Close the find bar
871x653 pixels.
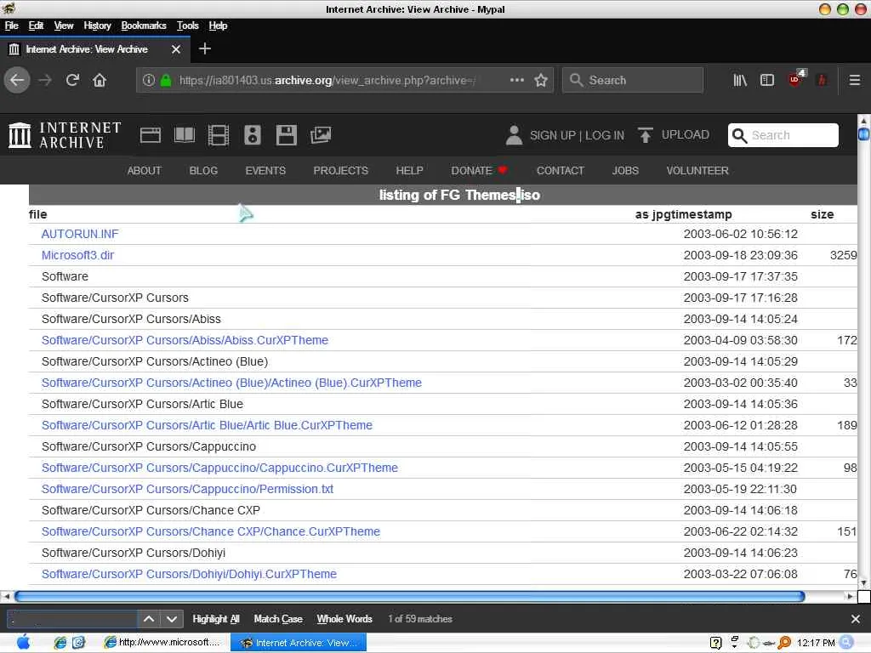[x=856, y=619]
